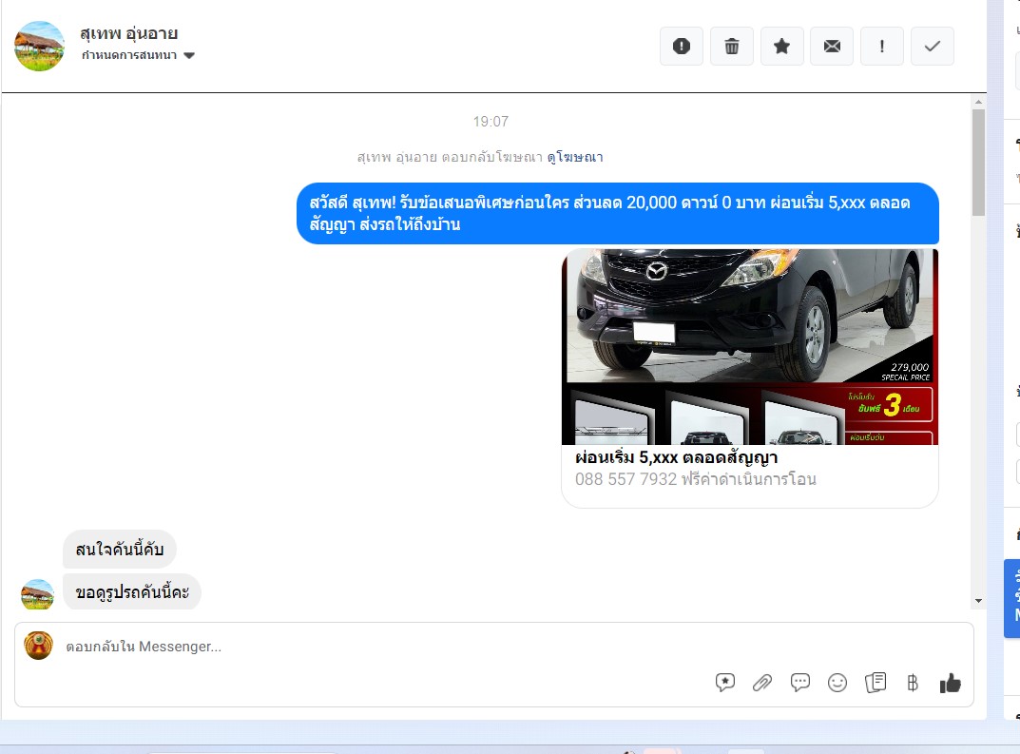
Task: Open saved replies with the starred chat bubble icon
Action: point(725,682)
